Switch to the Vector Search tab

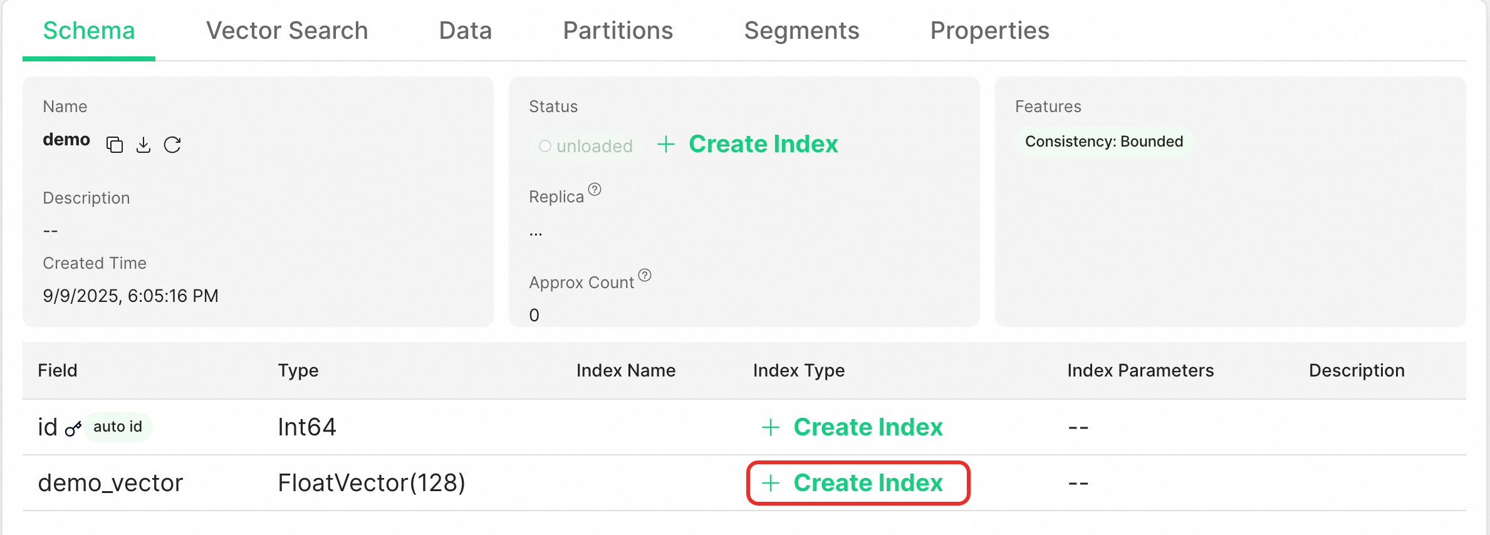point(287,31)
